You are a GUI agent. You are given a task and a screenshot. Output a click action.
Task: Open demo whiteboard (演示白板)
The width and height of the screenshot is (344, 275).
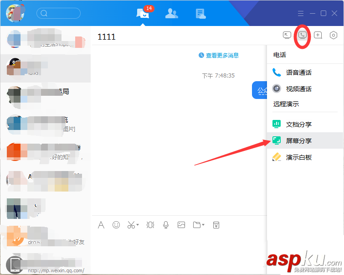(305, 157)
